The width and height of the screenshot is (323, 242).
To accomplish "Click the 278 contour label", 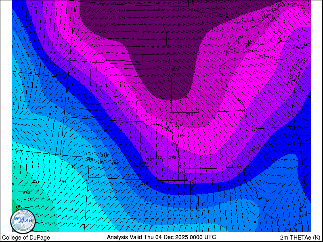I will pyautogui.click(x=138, y=165).
